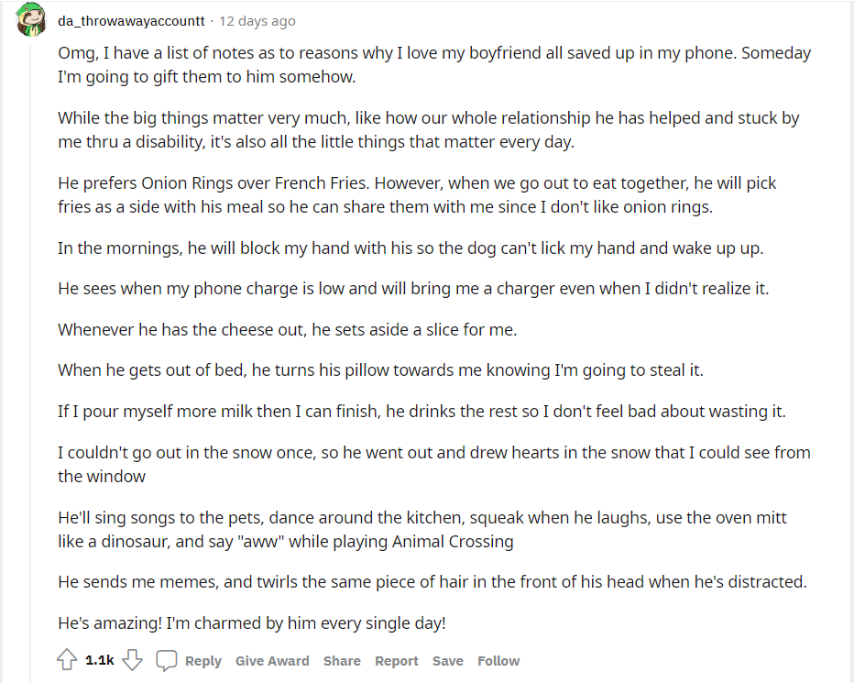This screenshot has height=683, width=854.
Task: Click the paragraph about hearts in the snow
Action: 433,464
